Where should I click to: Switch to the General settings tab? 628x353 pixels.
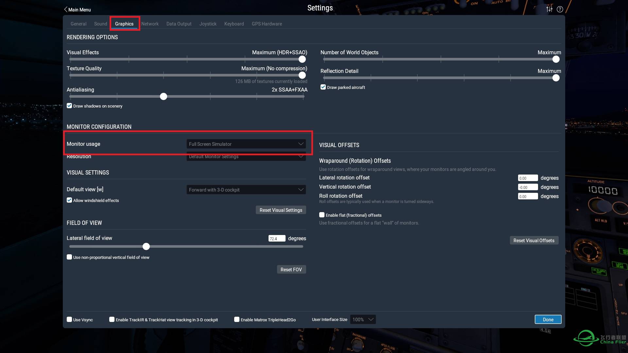pos(78,24)
